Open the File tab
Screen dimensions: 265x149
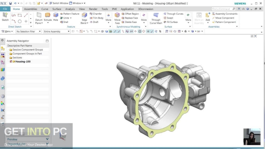pyautogui.click(x=5, y=9)
